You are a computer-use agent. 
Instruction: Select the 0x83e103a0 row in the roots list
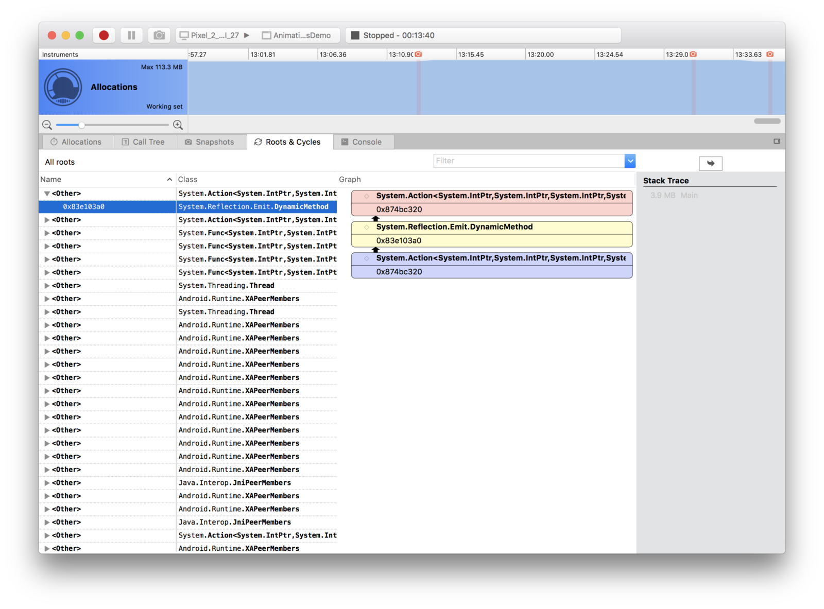pos(188,206)
